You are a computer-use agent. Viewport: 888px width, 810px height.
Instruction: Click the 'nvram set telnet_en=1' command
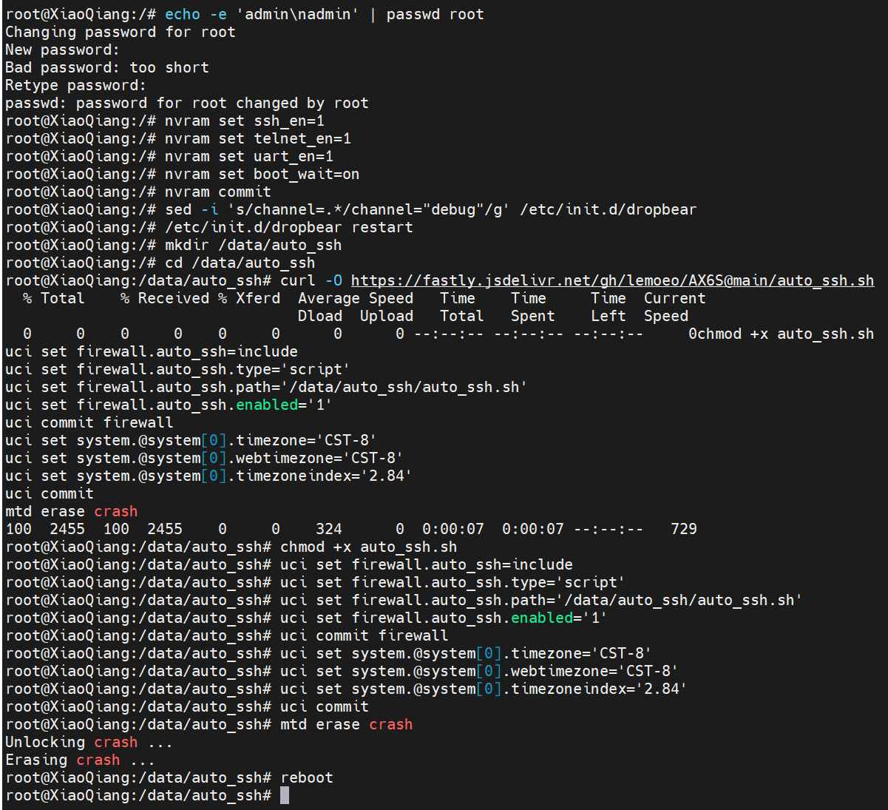(257, 139)
